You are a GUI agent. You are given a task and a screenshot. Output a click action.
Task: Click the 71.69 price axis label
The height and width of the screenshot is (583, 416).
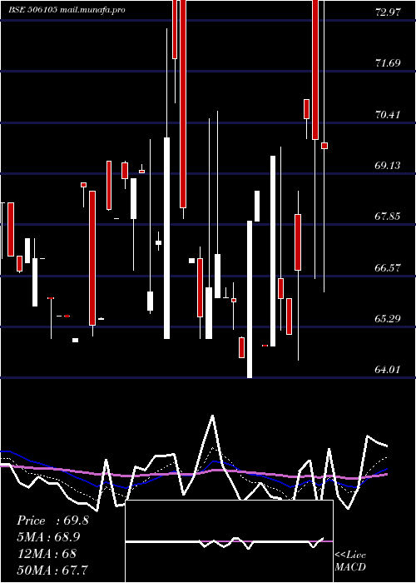[388, 62]
